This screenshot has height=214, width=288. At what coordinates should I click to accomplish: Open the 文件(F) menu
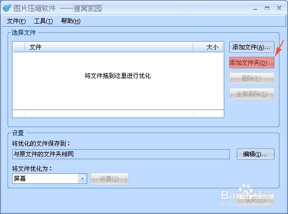[x=16, y=21]
